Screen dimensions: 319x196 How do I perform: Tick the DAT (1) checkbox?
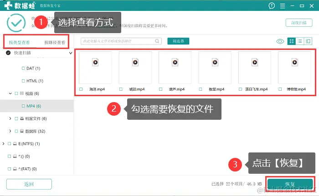tap(23, 68)
